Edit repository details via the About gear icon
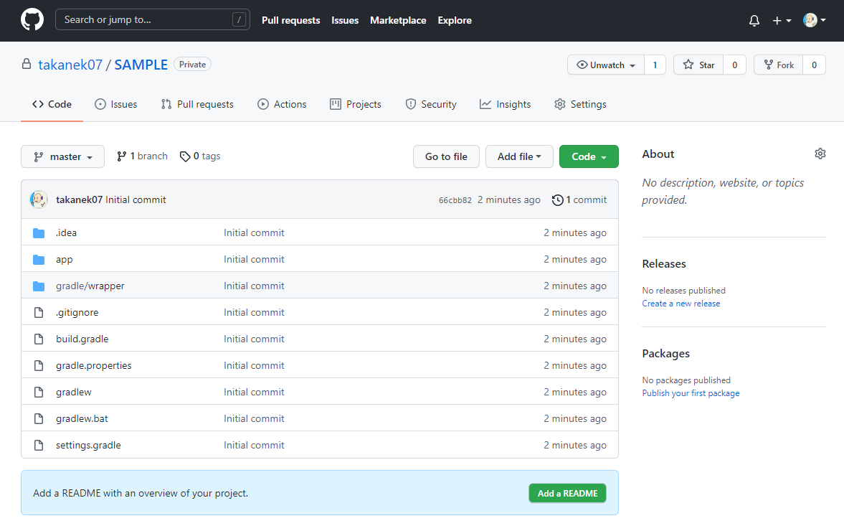The image size is (844, 531). tap(820, 153)
